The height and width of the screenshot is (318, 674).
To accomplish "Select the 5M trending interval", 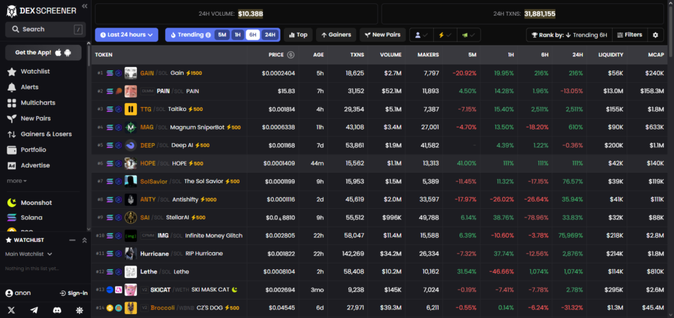I will point(222,35).
